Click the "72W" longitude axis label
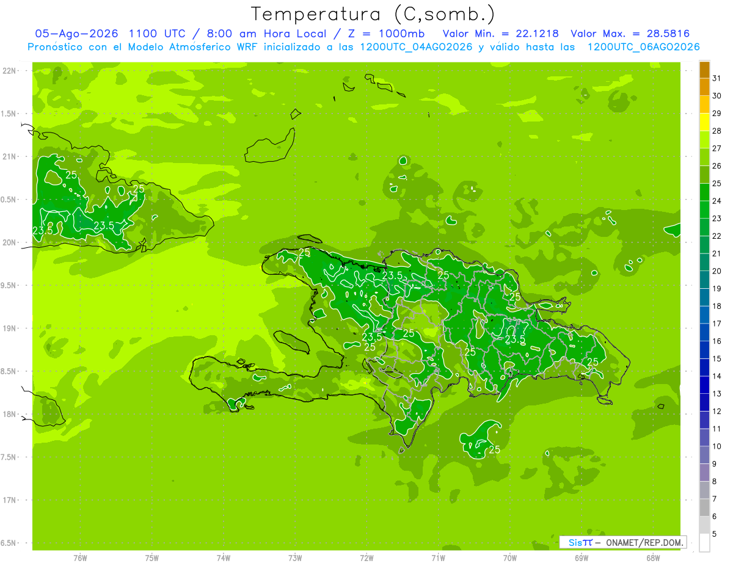733x566 pixels. pyautogui.click(x=366, y=558)
